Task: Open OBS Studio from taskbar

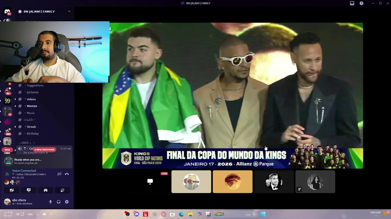Action: (x=127, y=214)
